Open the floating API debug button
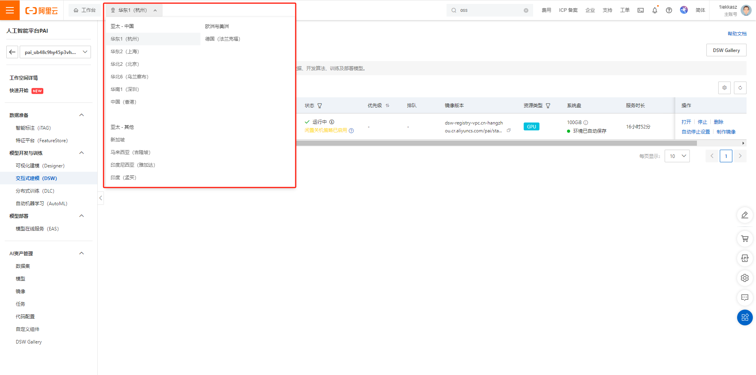Screen dimensions: 756x375 coord(745,258)
